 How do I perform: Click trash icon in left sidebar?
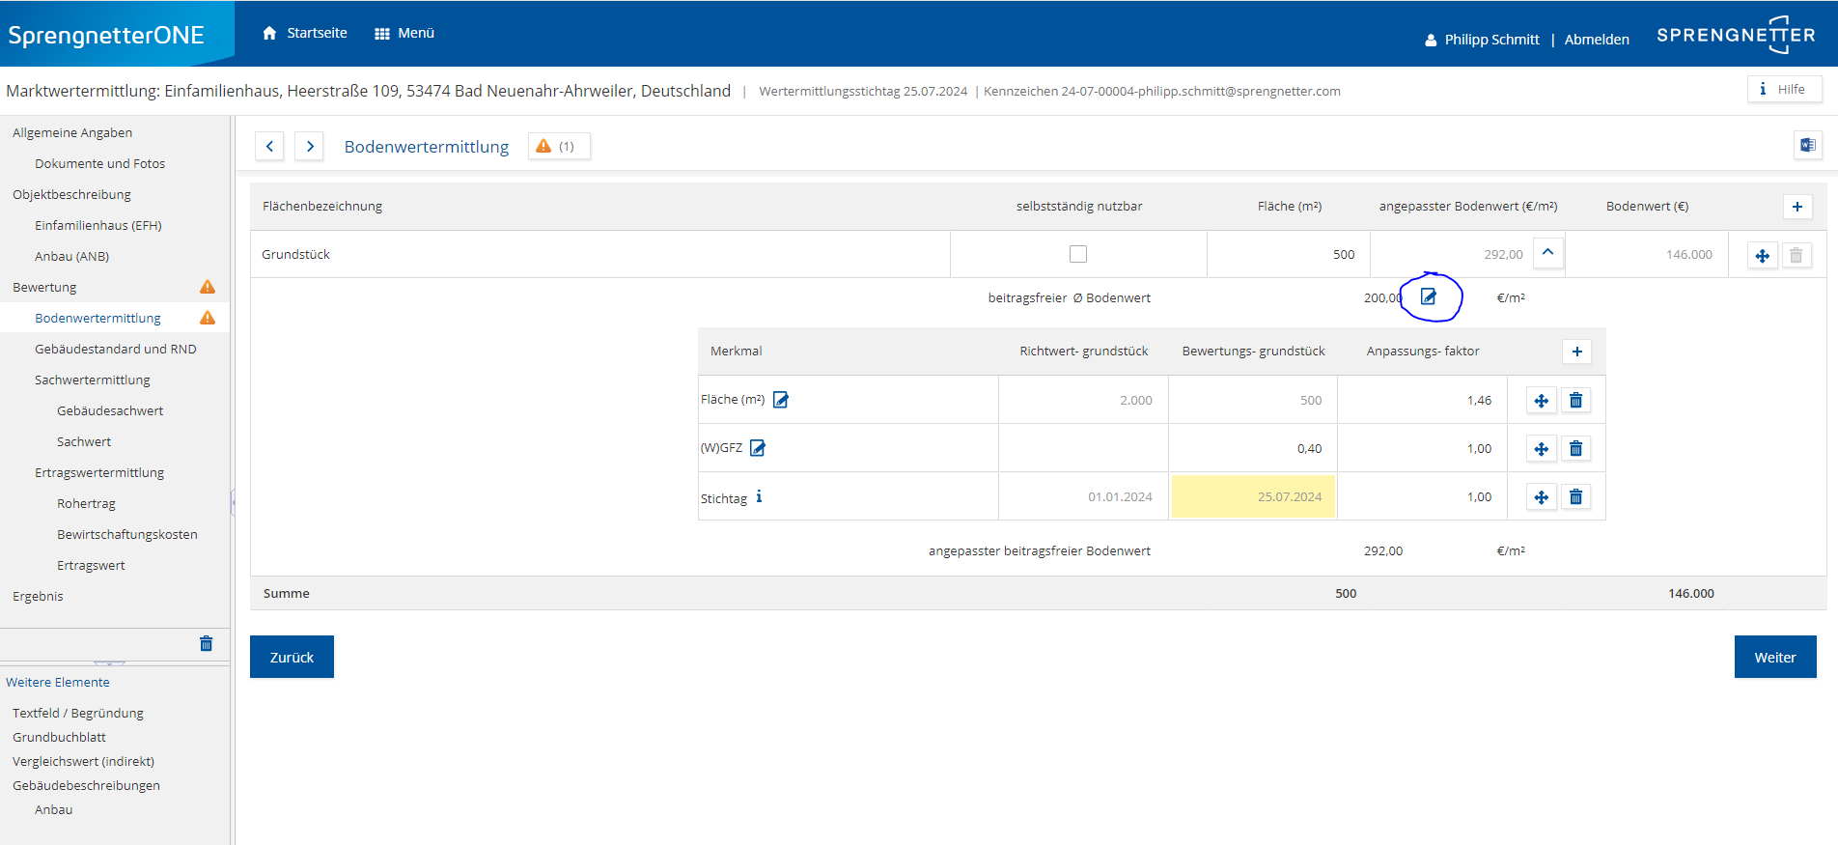point(206,643)
